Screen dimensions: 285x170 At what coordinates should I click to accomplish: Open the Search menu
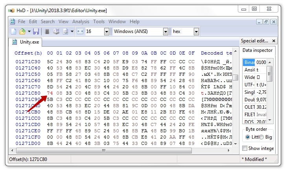pos(48,22)
